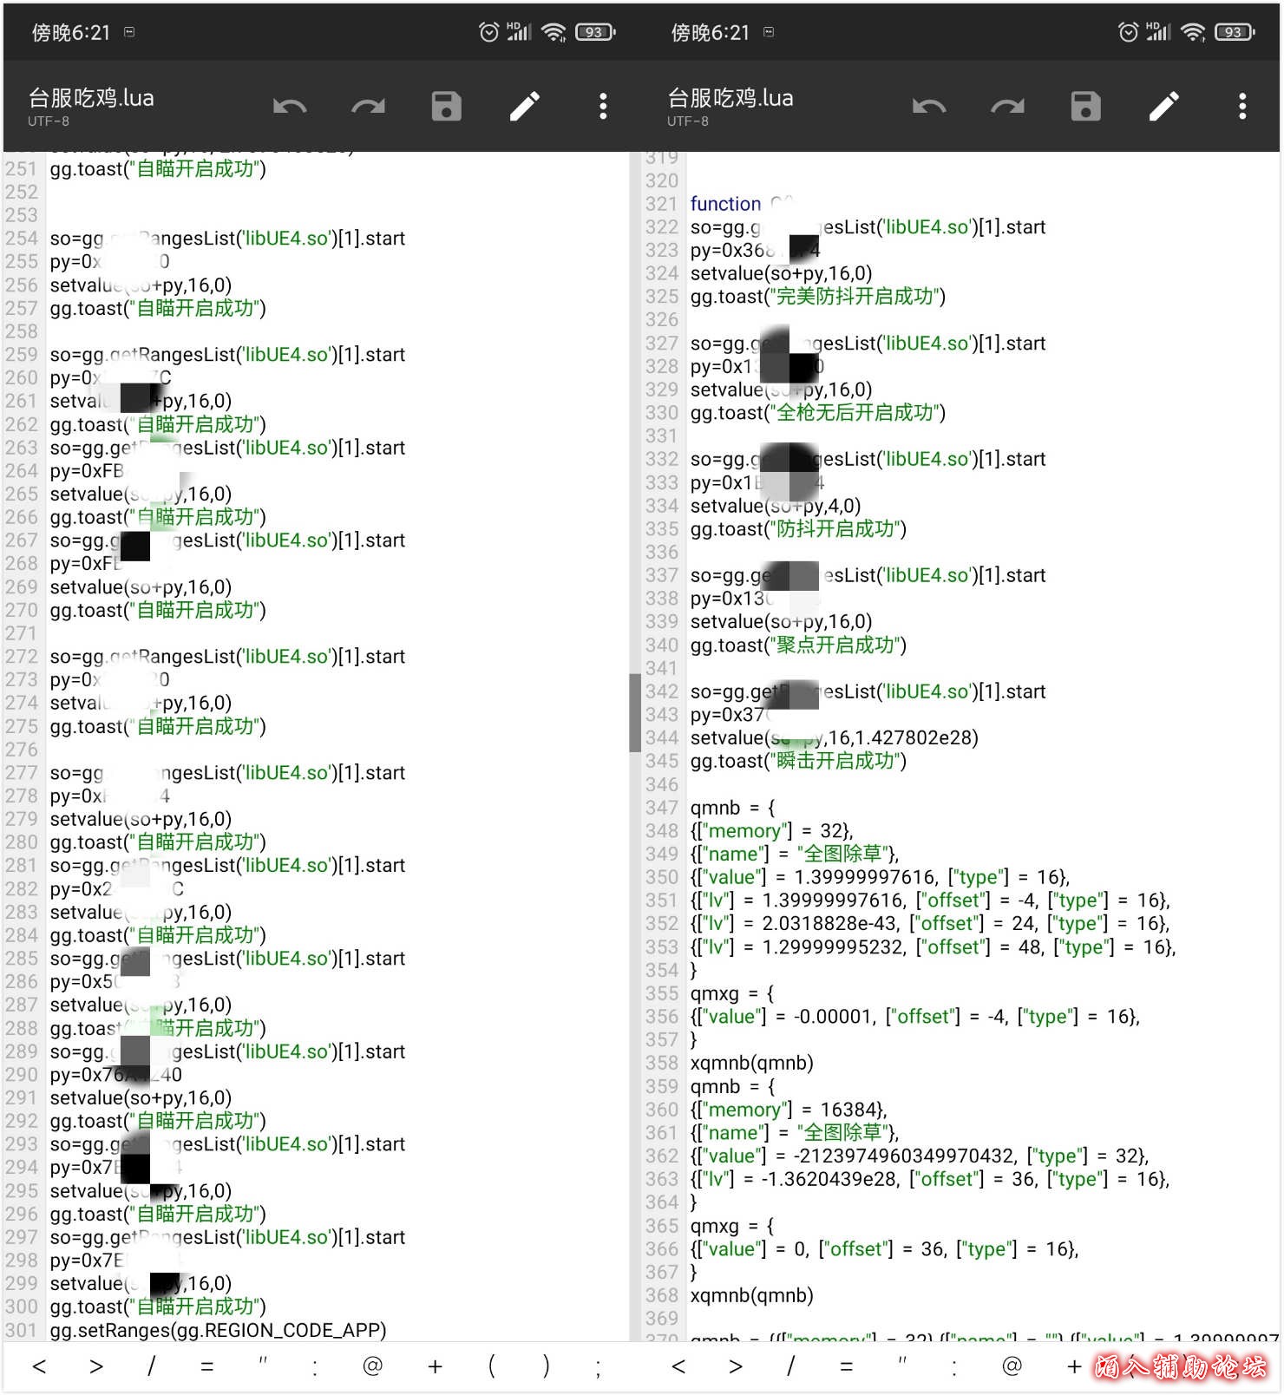Place cursor on 聚点开启成功 toast line

pos(798,645)
